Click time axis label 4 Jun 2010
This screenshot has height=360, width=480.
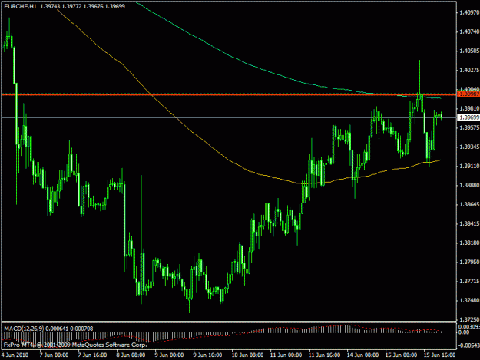click(x=15, y=355)
